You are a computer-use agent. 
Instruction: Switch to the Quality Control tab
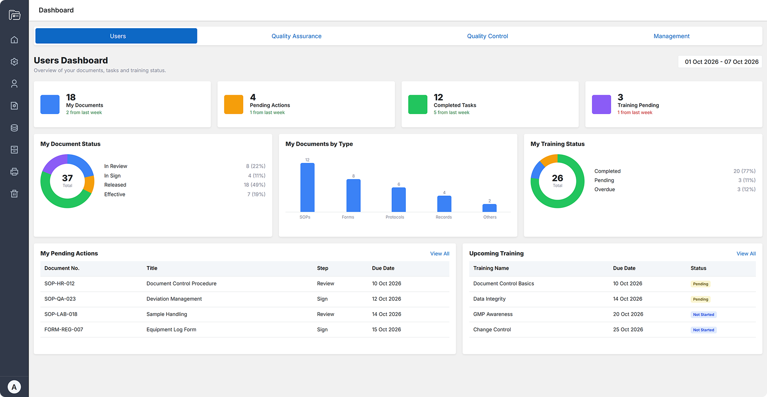pos(488,36)
